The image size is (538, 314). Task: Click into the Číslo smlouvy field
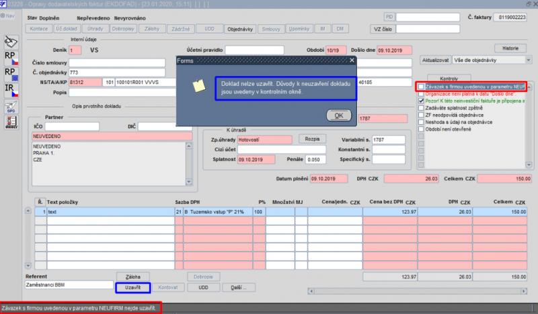(x=117, y=62)
